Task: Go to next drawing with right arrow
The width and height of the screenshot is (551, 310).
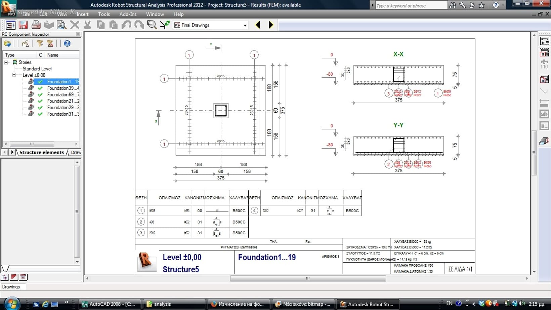Action: coord(271,25)
